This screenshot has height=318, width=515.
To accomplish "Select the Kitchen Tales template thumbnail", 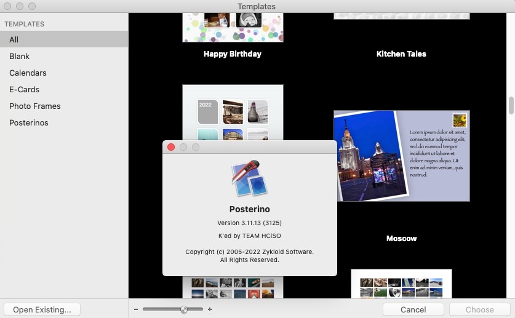I will point(402,16).
